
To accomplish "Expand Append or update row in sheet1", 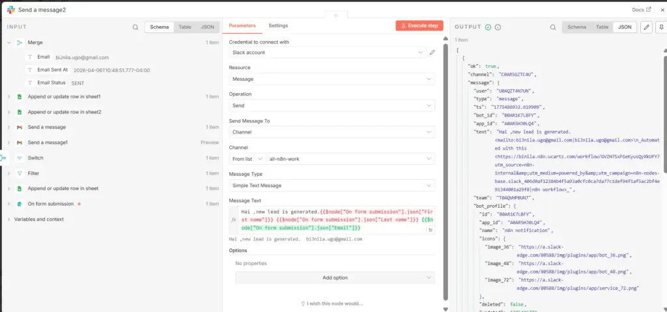I will coord(8,97).
